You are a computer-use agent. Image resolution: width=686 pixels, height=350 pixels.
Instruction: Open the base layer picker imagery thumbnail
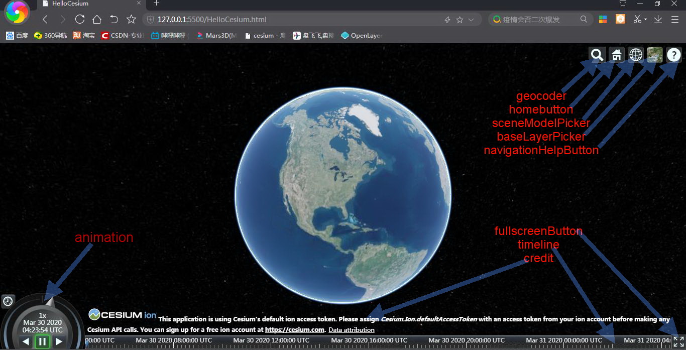click(x=655, y=55)
